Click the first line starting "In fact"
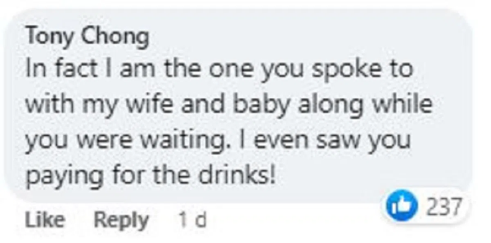The image size is (491, 243). tap(218, 70)
